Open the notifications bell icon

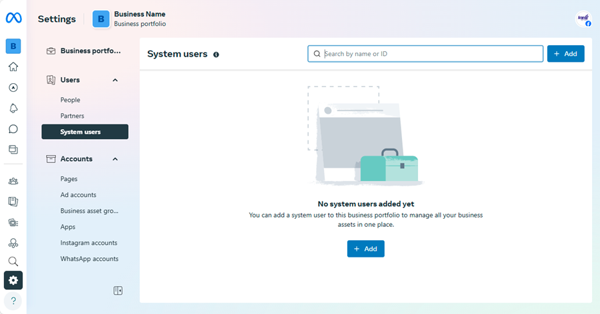tap(13, 108)
